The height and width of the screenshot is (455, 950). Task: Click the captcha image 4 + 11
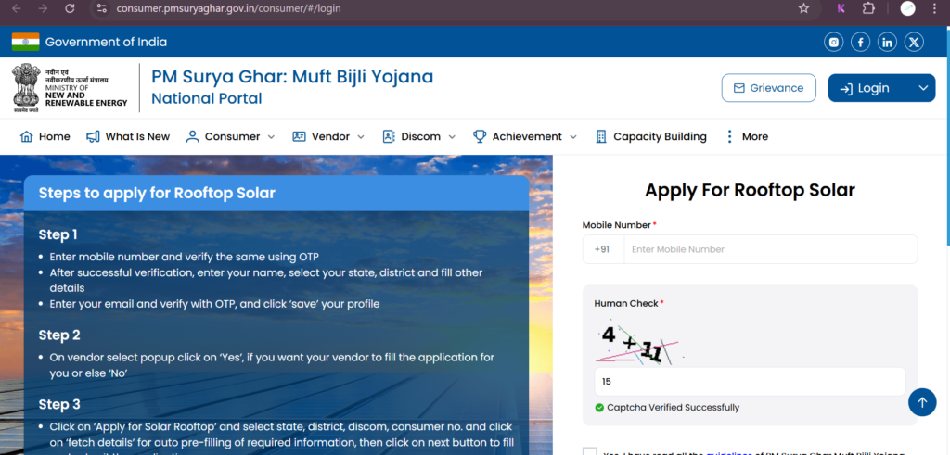[642, 343]
